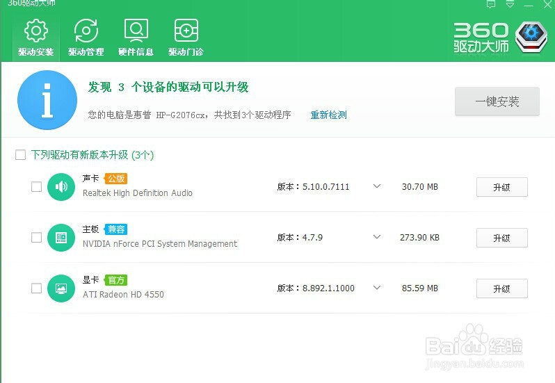Click the 360驱动大师 logo badge icon
The image size is (555, 383).
[531, 38]
